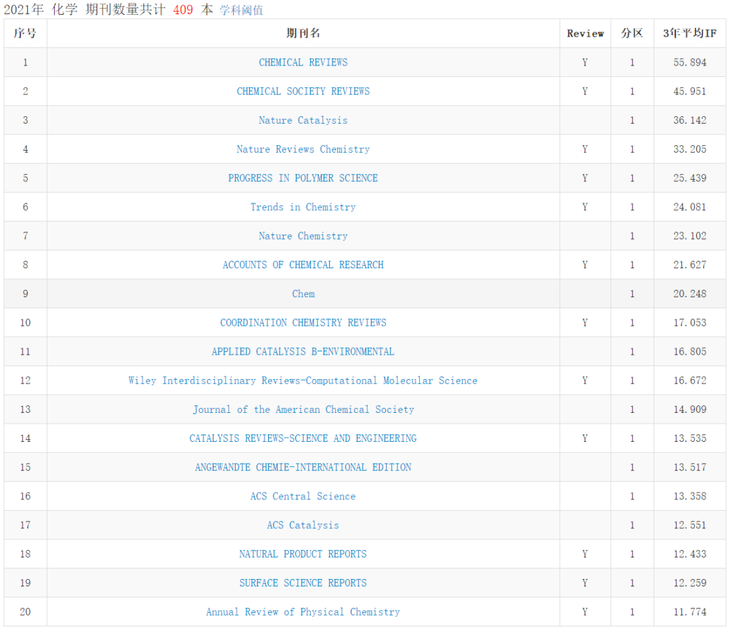Open APPLIED CATALYSIS B-ENVIRONMENTAL link
Screen dimensions: 730x627
[303, 351]
